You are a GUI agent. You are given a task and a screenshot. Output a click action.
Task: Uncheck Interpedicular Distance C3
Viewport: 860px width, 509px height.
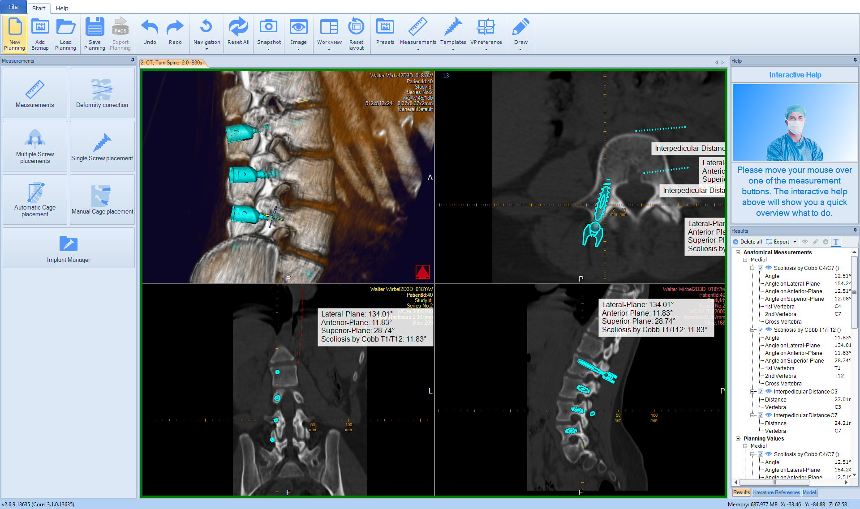click(x=761, y=391)
